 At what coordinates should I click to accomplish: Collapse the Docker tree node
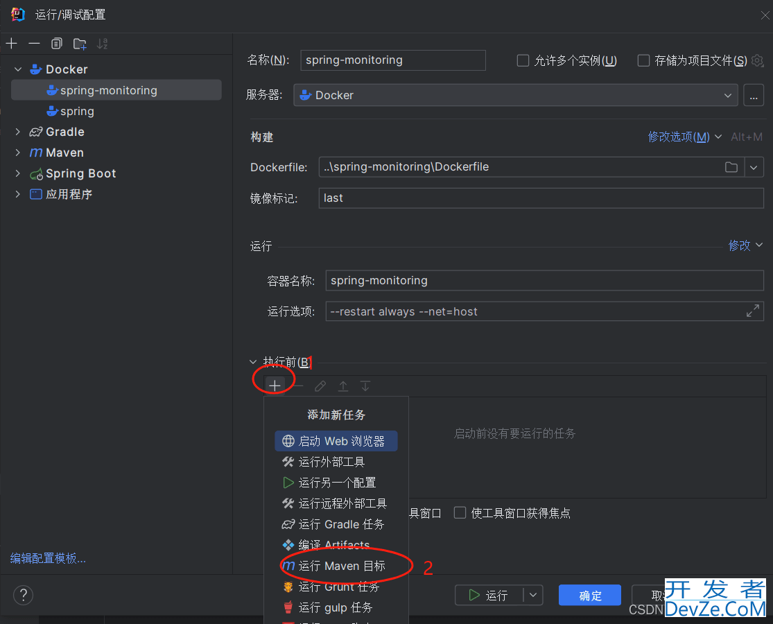(x=18, y=69)
